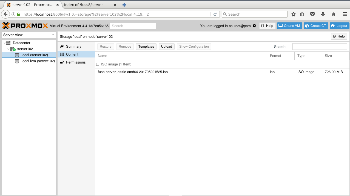Click the local-lvm storage disk icon

click(17, 61)
